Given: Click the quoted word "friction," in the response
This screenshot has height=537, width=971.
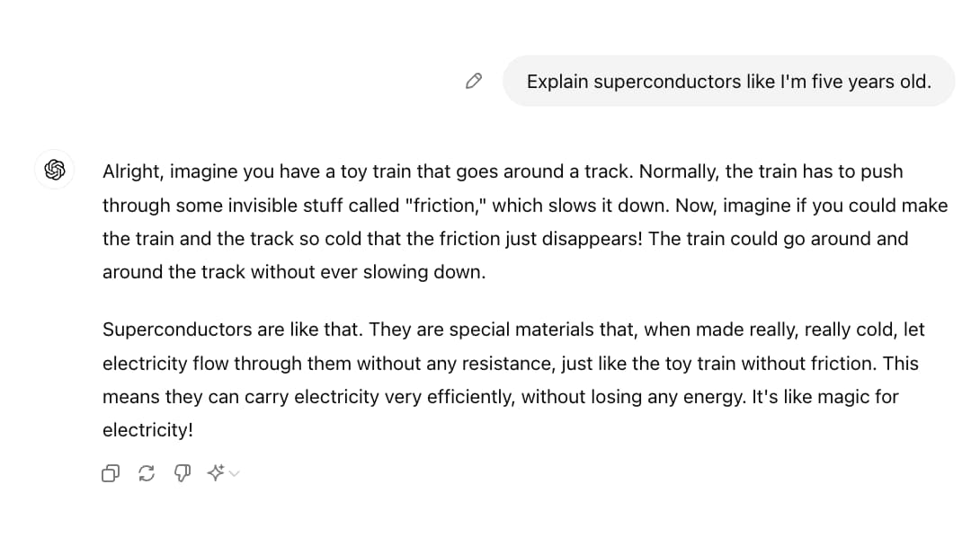Looking at the screenshot, I should (446, 206).
